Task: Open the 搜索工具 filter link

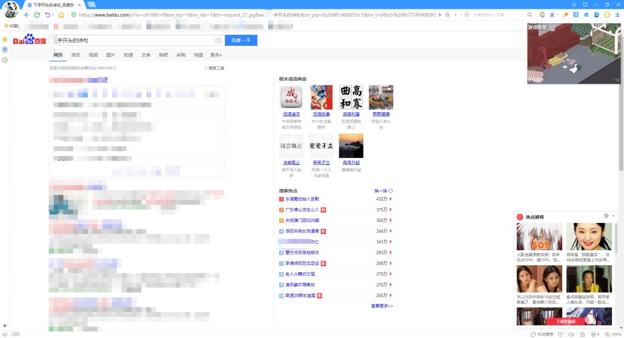Action: pos(214,68)
